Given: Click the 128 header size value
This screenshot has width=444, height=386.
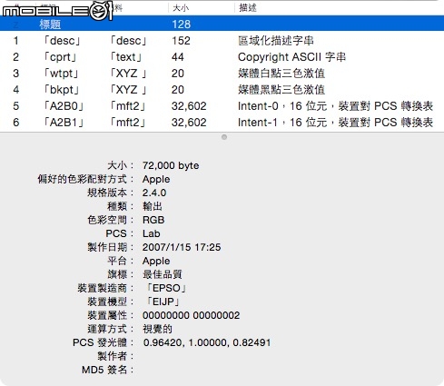Looking at the screenshot, I should point(181,25).
